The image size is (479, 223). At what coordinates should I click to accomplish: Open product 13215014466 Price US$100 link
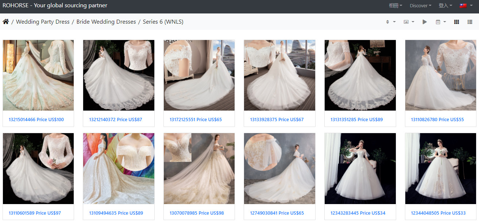click(36, 119)
